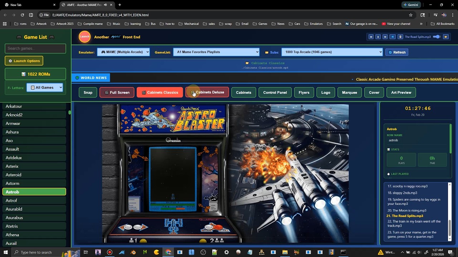The height and width of the screenshot is (257, 458).
Task: Open a new browser tab
Action: click(120, 5)
